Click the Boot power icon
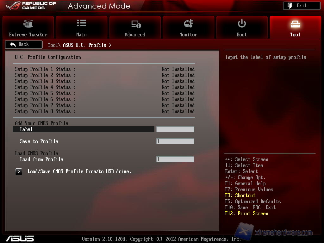Screen dimensions: 324x243 (x=242, y=23)
